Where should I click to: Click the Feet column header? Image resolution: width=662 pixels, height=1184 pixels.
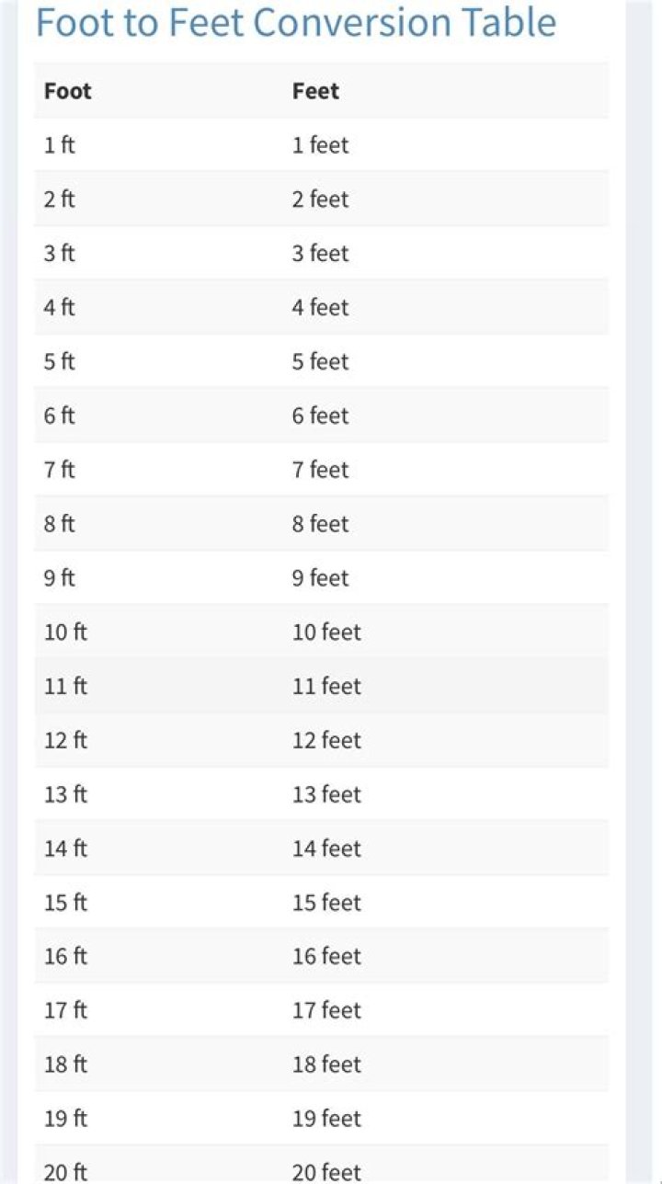[315, 91]
